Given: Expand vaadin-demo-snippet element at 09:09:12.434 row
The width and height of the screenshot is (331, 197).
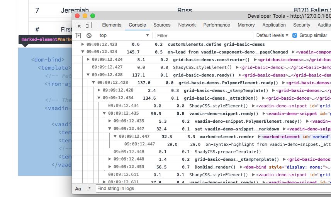Looking at the screenshot, I should click(253, 106).
